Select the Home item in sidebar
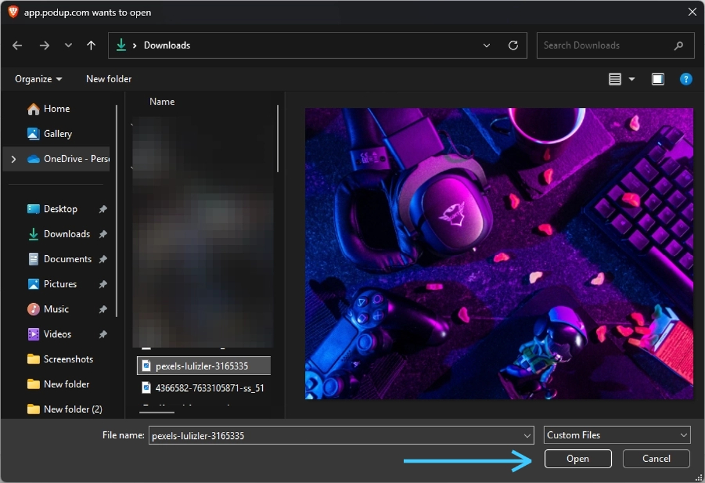Viewport: 705px width, 483px height. point(56,109)
